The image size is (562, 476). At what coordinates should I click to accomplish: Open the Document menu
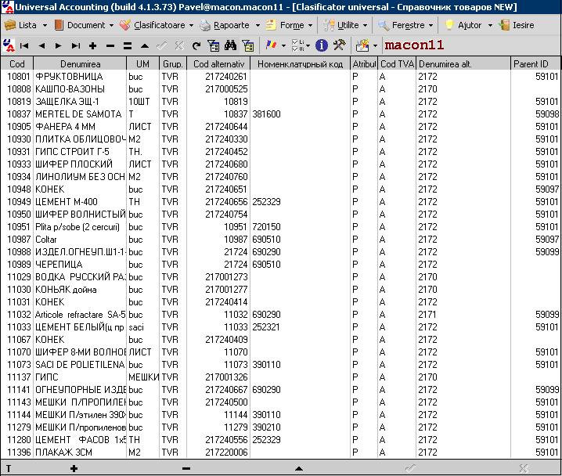click(84, 25)
